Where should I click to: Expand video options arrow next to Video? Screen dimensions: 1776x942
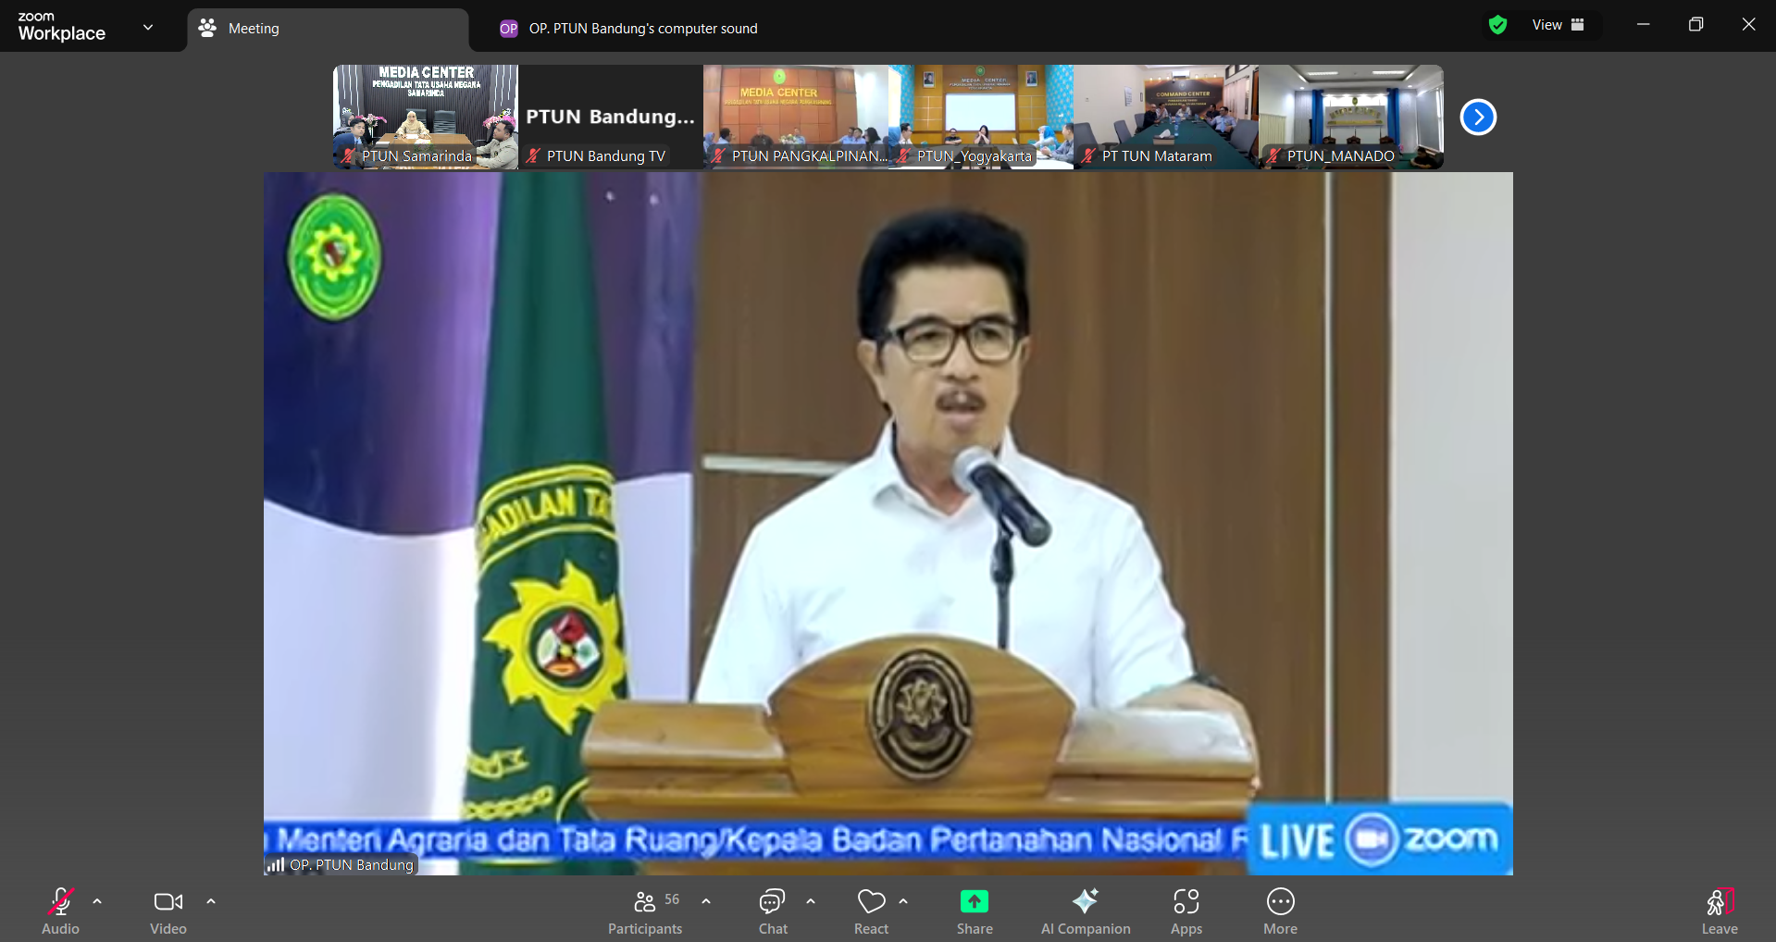pyautogui.click(x=211, y=901)
